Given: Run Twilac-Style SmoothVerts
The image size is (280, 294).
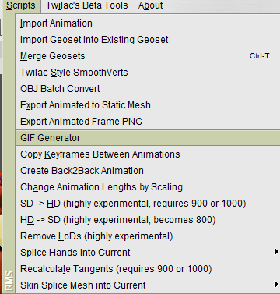Looking at the screenshot, I should [148, 73].
